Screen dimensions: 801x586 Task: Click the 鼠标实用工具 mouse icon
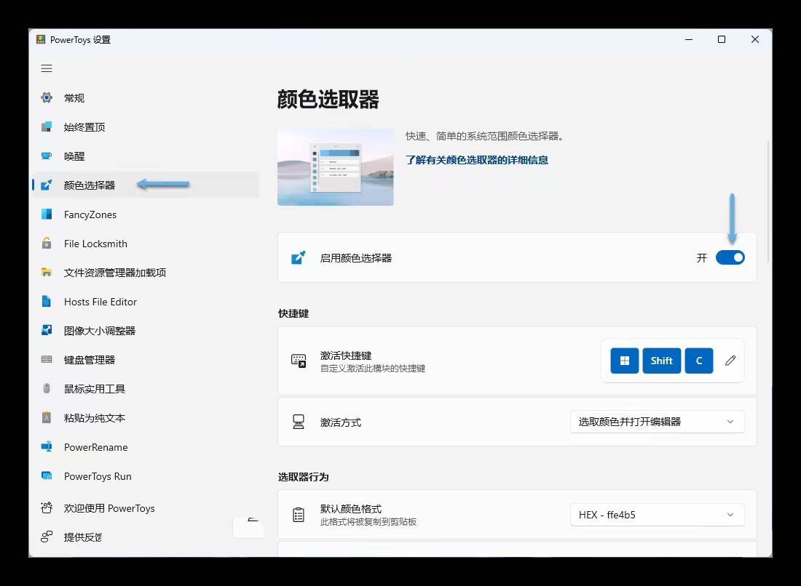click(x=47, y=389)
